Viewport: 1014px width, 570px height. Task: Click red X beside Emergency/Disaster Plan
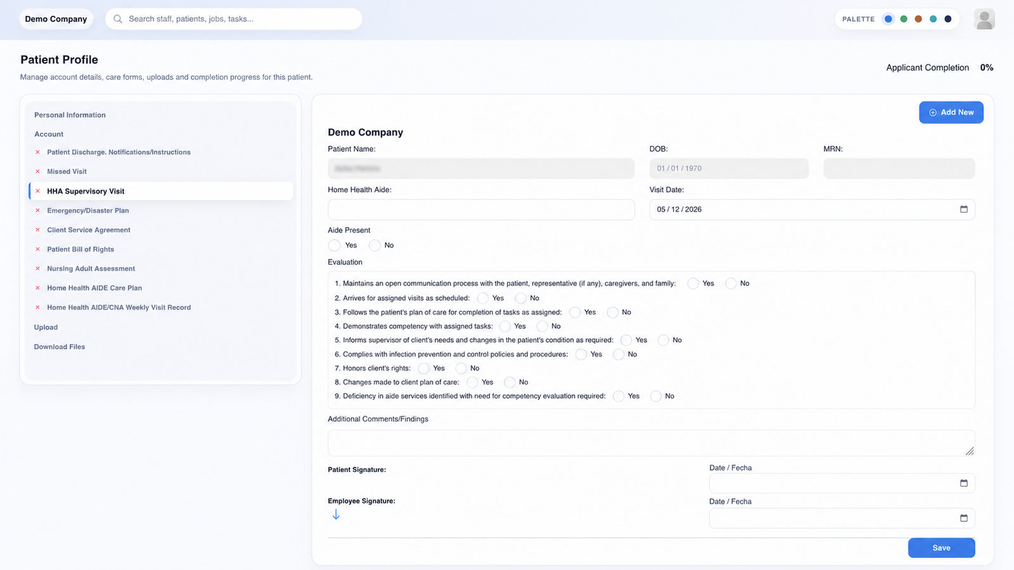(x=37, y=210)
